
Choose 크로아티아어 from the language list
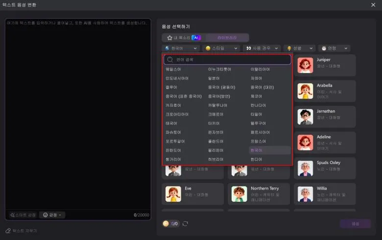pos(177,115)
